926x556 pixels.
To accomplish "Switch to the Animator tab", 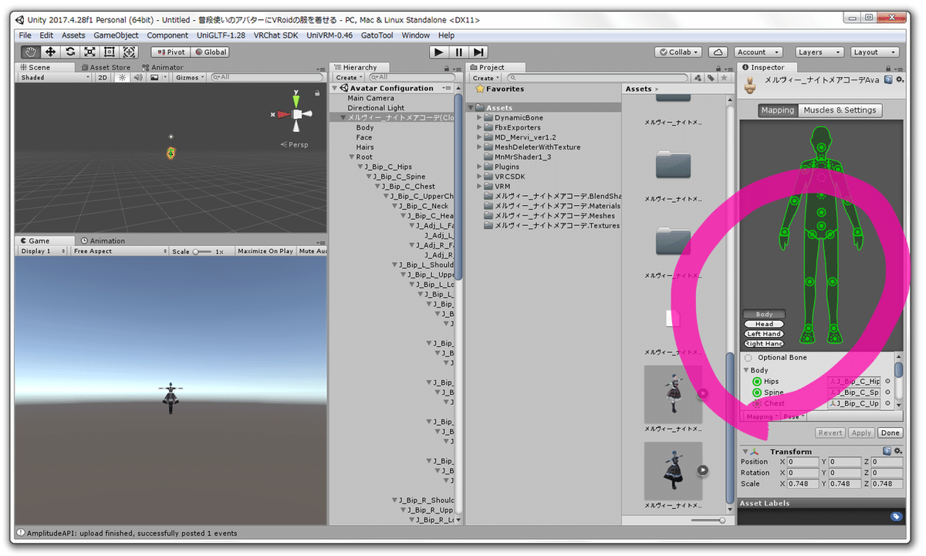I will (162, 67).
